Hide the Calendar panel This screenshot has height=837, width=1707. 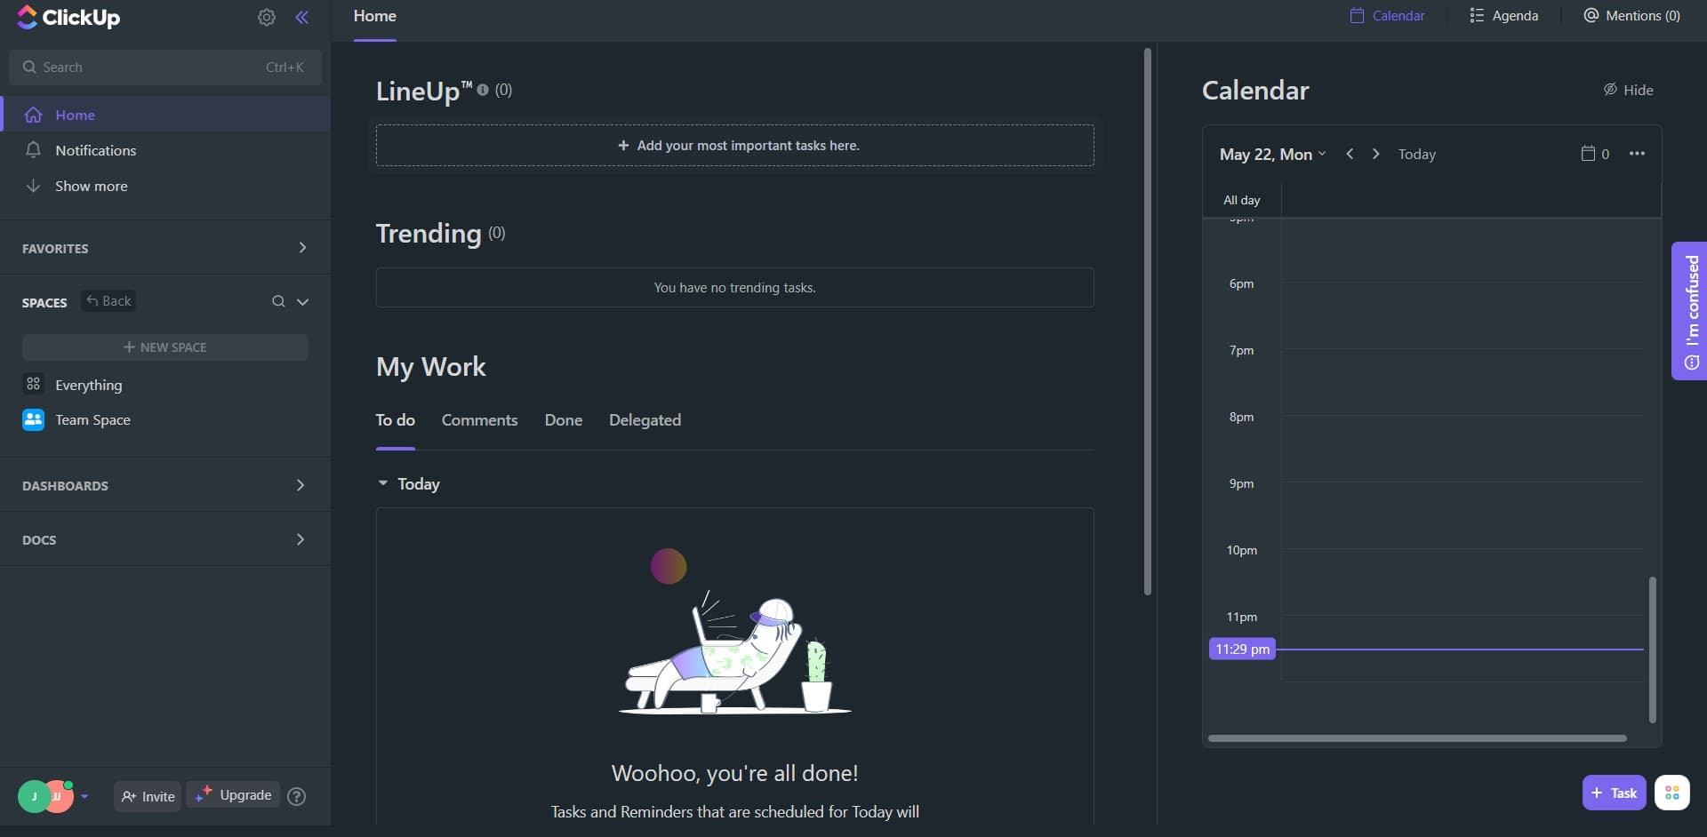(x=1628, y=89)
